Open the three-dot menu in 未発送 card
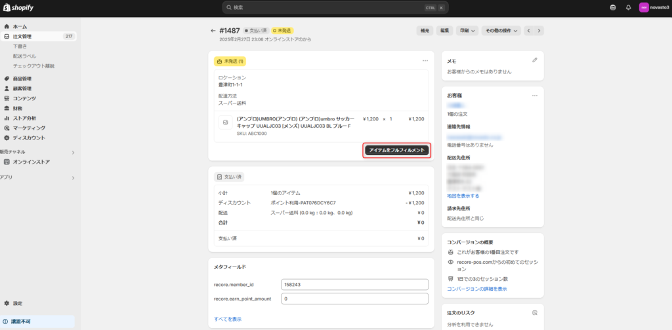This screenshot has width=672, height=330. click(425, 61)
